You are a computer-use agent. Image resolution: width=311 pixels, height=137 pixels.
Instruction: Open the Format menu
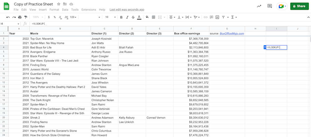[x=54, y=10]
